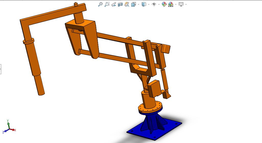
Task: Click the Zoom to Fit magnifier icon
Action: coord(100,4)
